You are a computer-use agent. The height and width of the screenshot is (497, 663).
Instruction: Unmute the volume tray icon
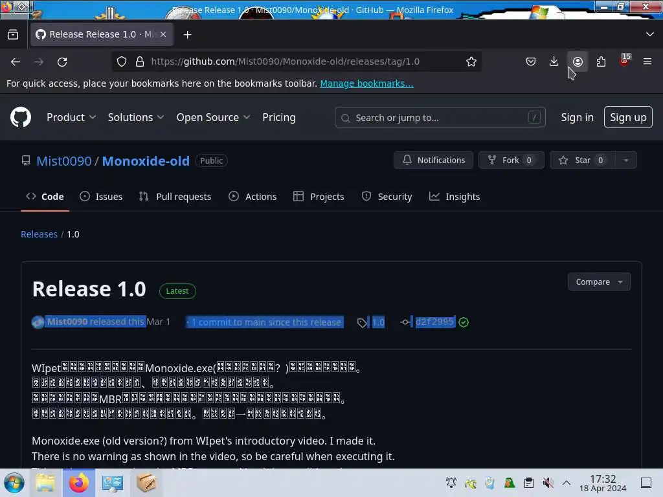coord(548,483)
